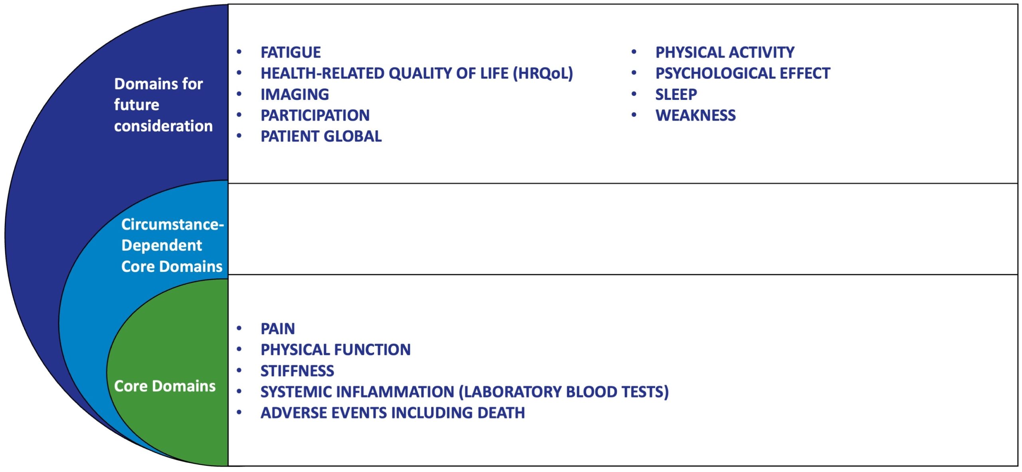Select ADVERSE EVENTS INCLUDING DEATH
The image size is (1022, 472).
coord(392,413)
